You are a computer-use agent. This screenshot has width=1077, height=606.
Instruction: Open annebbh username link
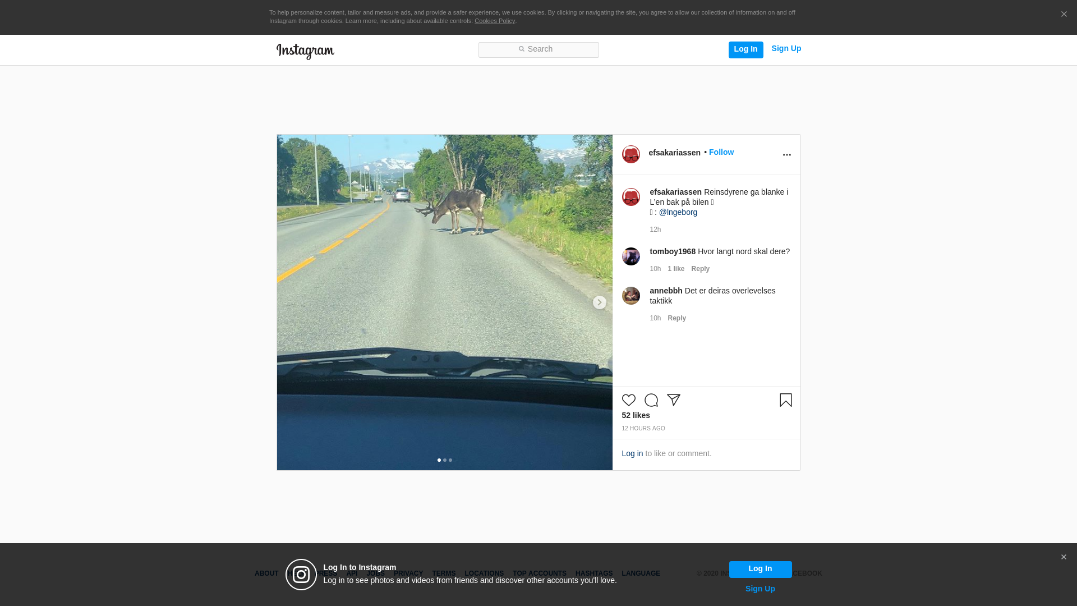tap(666, 291)
